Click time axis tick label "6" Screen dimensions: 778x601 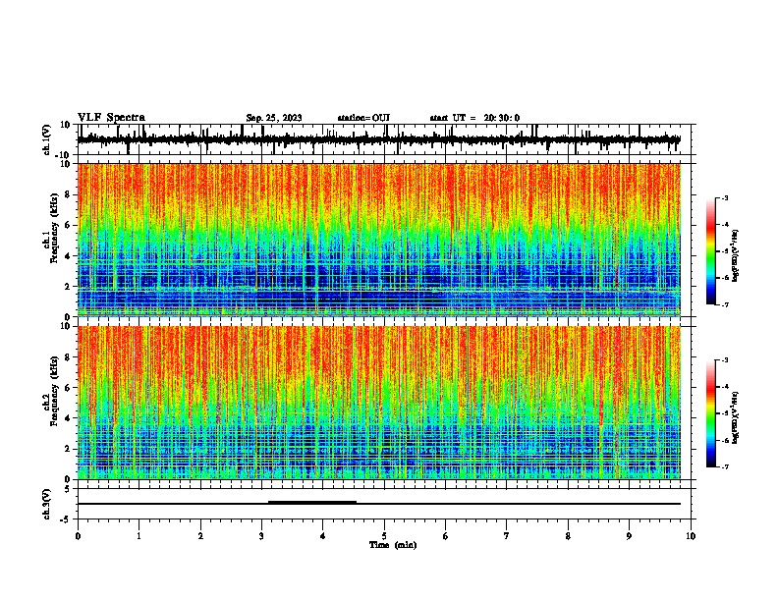pos(446,536)
